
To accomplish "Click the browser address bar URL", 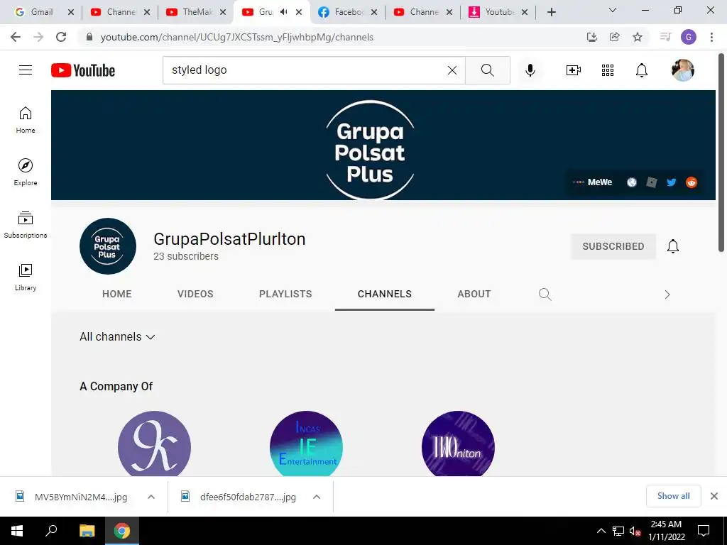I will tap(237, 37).
